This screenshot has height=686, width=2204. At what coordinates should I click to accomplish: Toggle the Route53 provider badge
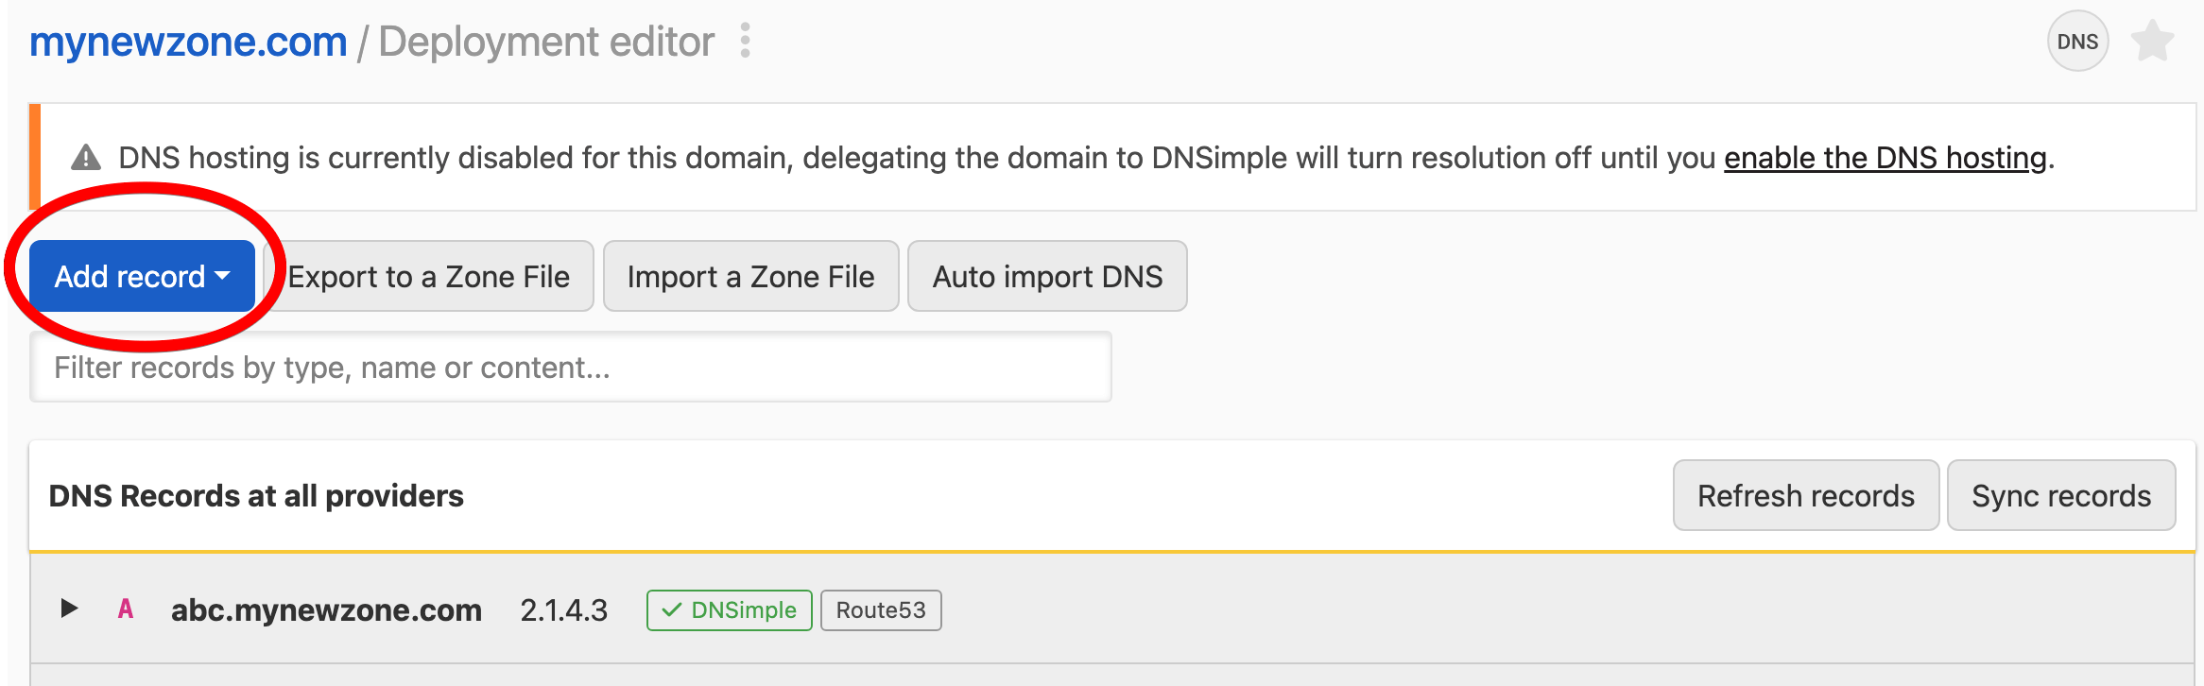[881, 610]
